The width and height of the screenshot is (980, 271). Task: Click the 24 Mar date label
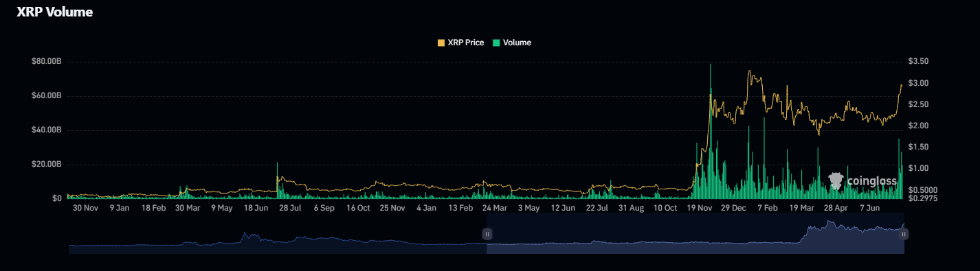(x=495, y=208)
